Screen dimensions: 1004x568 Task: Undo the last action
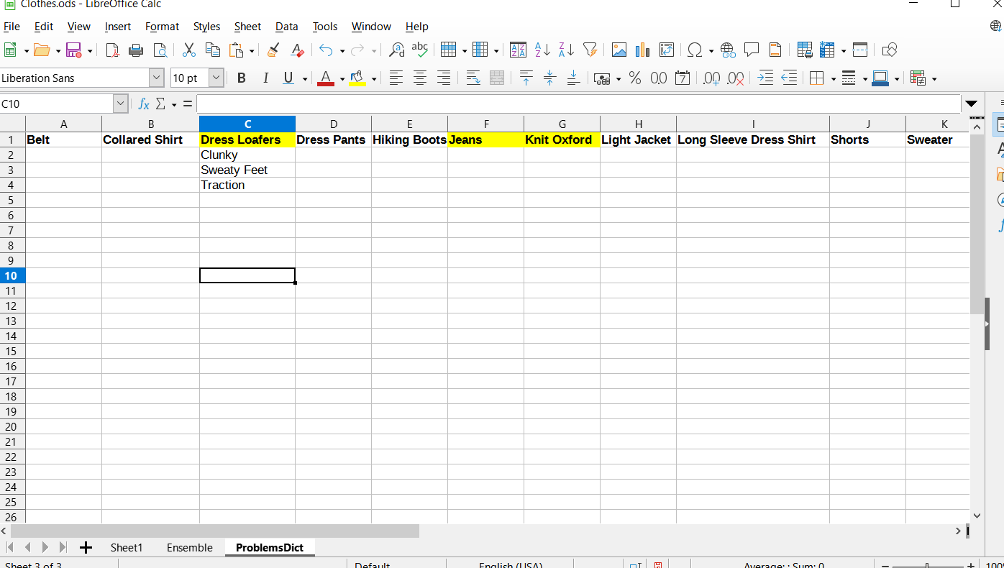326,50
